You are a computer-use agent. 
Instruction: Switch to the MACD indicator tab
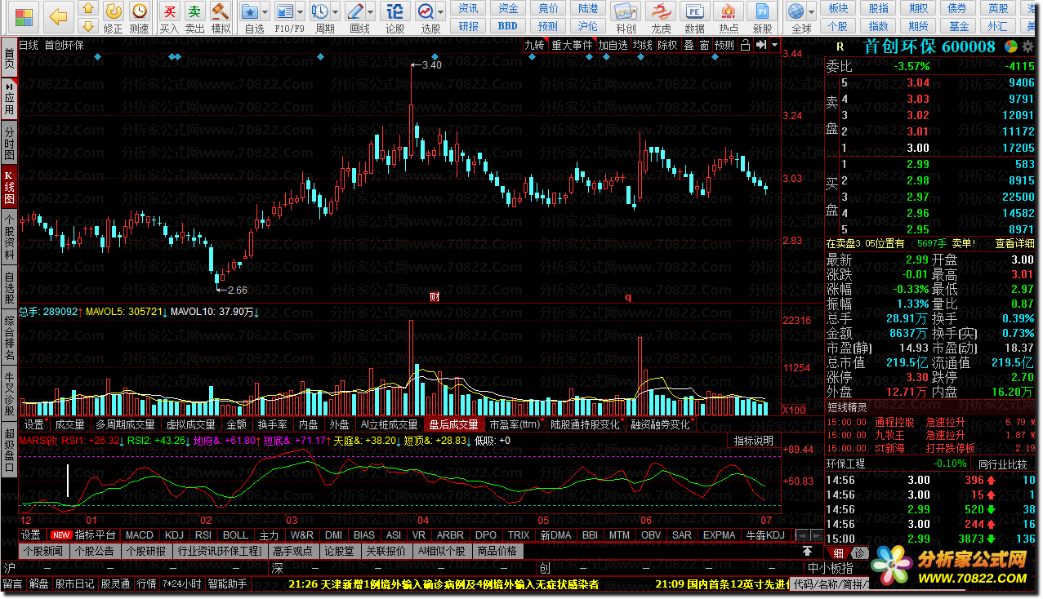140,535
